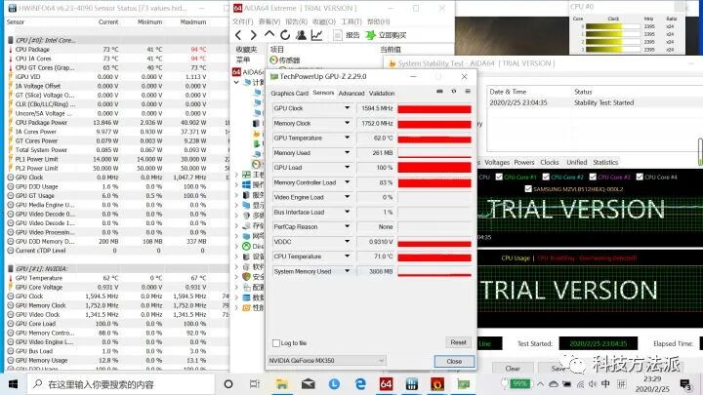Viewport: 703px width, 395px height.
Task: Switch to FurMark via its taskbar icon
Action: point(437,384)
